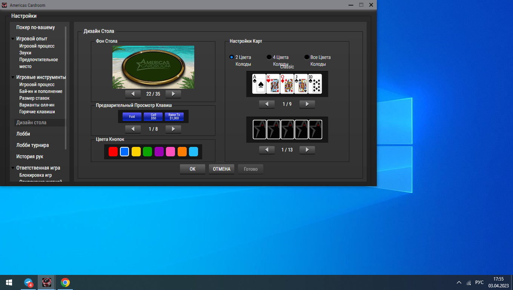This screenshot has height=290, width=513.
Task: Pick the light blue button color
Action: [x=194, y=152]
